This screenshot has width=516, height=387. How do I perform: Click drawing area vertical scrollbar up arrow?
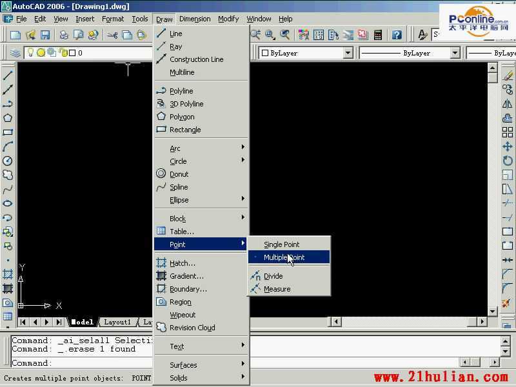coord(492,68)
